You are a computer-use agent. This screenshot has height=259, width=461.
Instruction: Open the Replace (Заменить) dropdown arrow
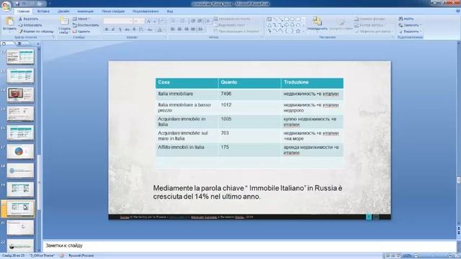[x=421, y=25]
